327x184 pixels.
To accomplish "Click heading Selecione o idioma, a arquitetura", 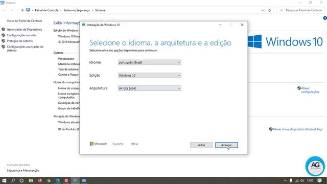I will click(160, 43).
